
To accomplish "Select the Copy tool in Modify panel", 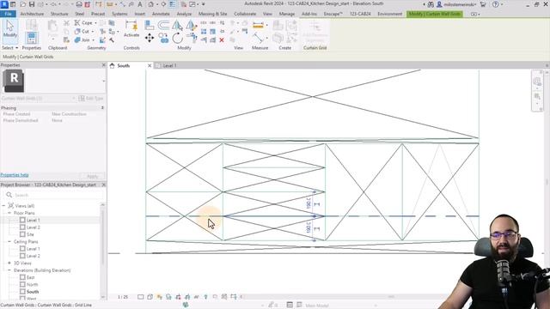I will point(163,38).
